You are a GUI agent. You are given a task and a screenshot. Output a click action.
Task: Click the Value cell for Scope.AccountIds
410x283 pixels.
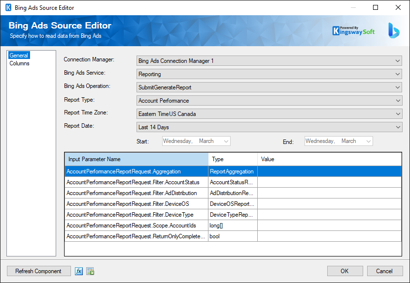click(330, 226)
